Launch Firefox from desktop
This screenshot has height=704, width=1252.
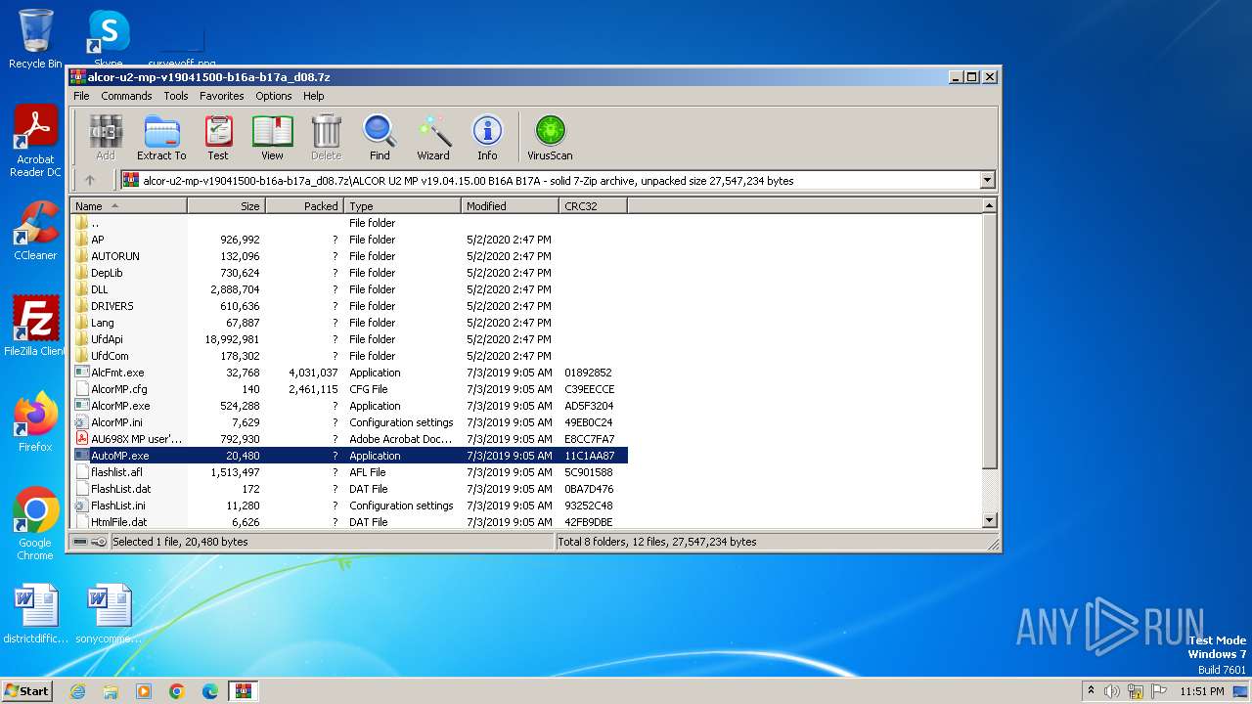35,422
